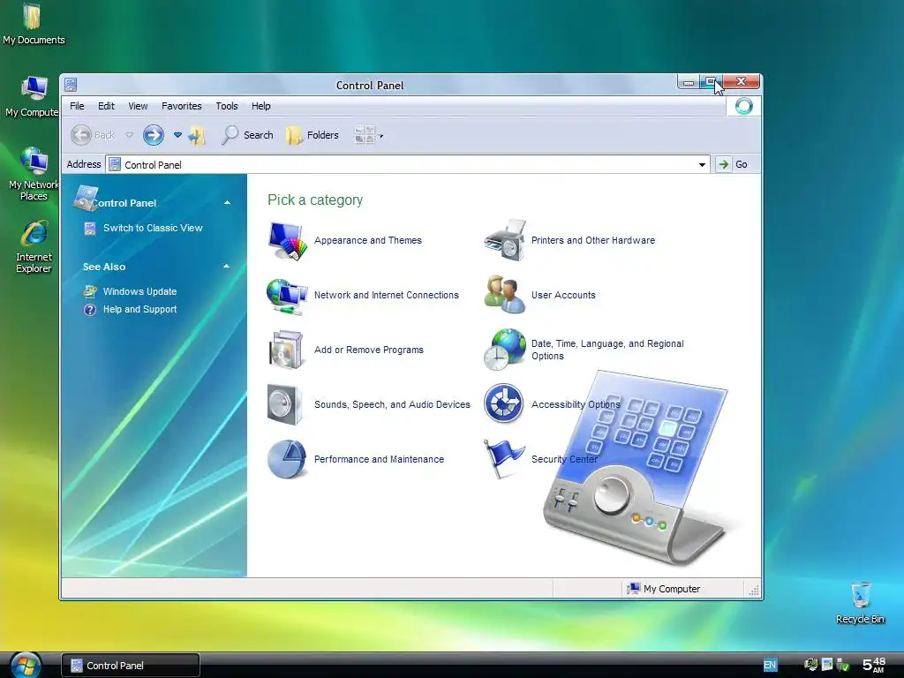Screen dimensions: 904x678
Task: Click the Windows Update icon in See Also
Action: [x=90, y=291]
